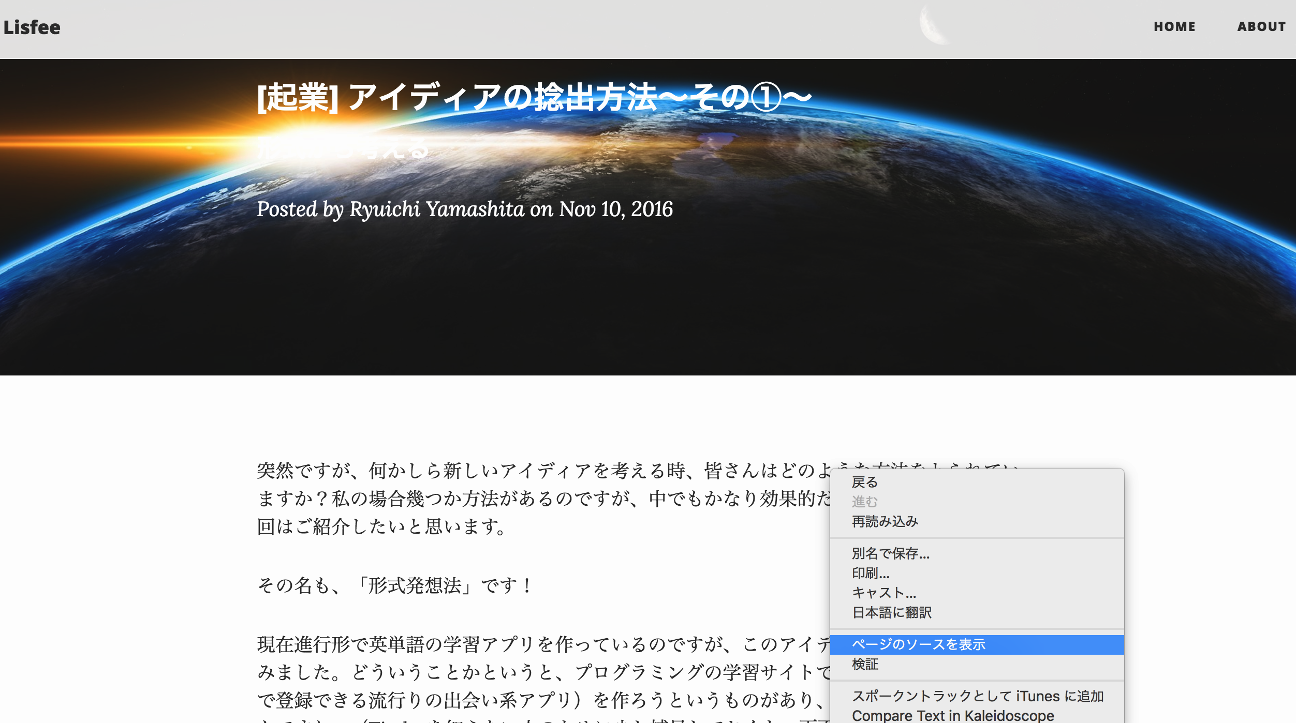Choose 再読み込み from the context menu
The height and width of the screenshot is (723, 1296).
point(977,521)
